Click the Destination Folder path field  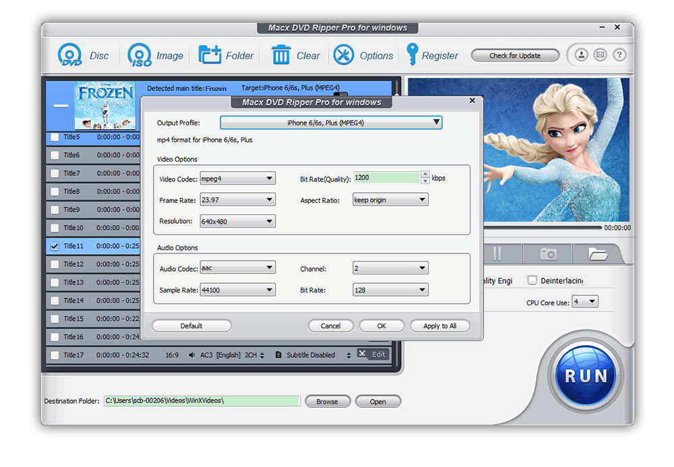point(202,401)
